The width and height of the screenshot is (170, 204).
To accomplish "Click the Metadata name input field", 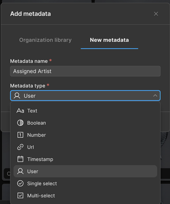I will (x=85, y=71).
